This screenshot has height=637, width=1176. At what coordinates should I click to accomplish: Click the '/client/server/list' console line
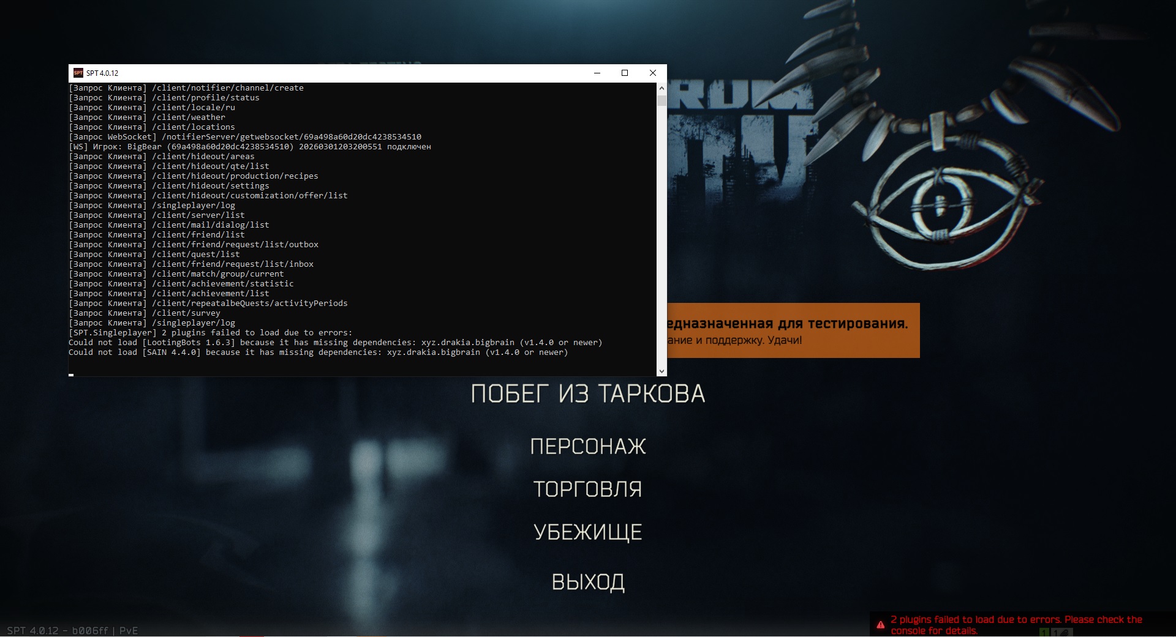(x=157, y=215)
